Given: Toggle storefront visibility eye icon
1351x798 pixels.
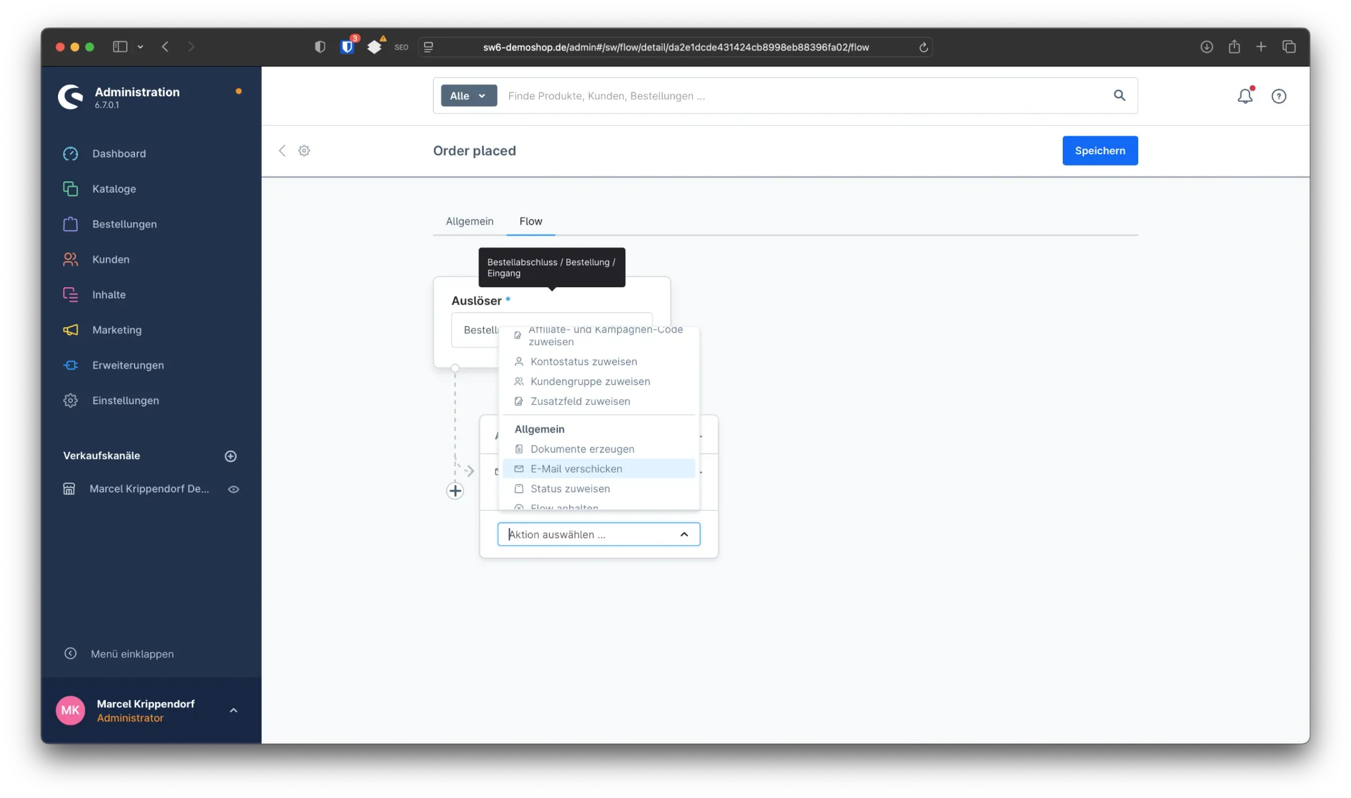Looking at the screenshot, I should click(x=234, y=489).
